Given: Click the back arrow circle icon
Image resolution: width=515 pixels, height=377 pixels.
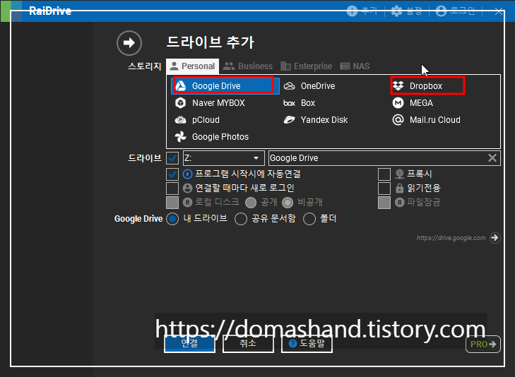Looking at the screenshot, I should (x=129, y=43).
